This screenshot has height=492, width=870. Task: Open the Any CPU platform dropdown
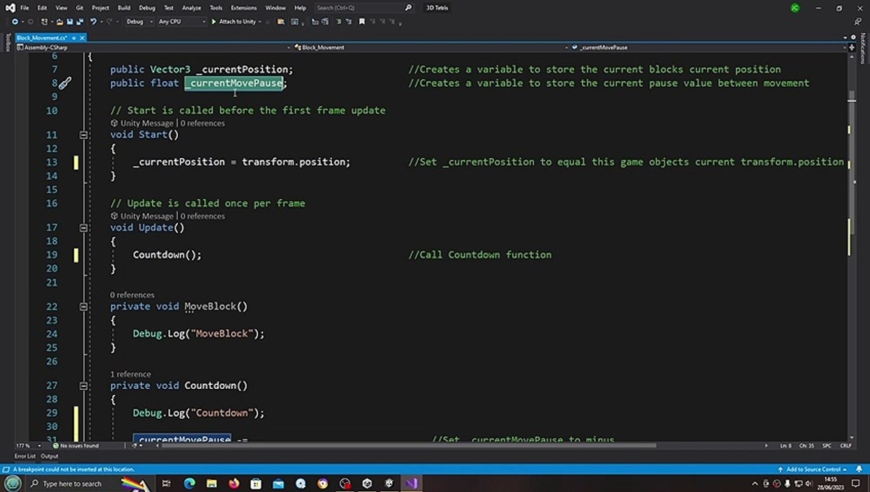tap(181, 21)
